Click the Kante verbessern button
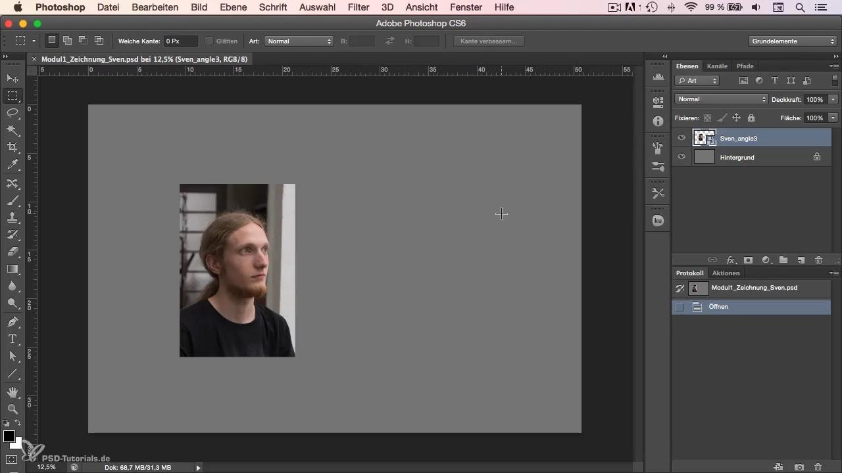Viewport: 842px width, 473px height. [x=489, y=41]
